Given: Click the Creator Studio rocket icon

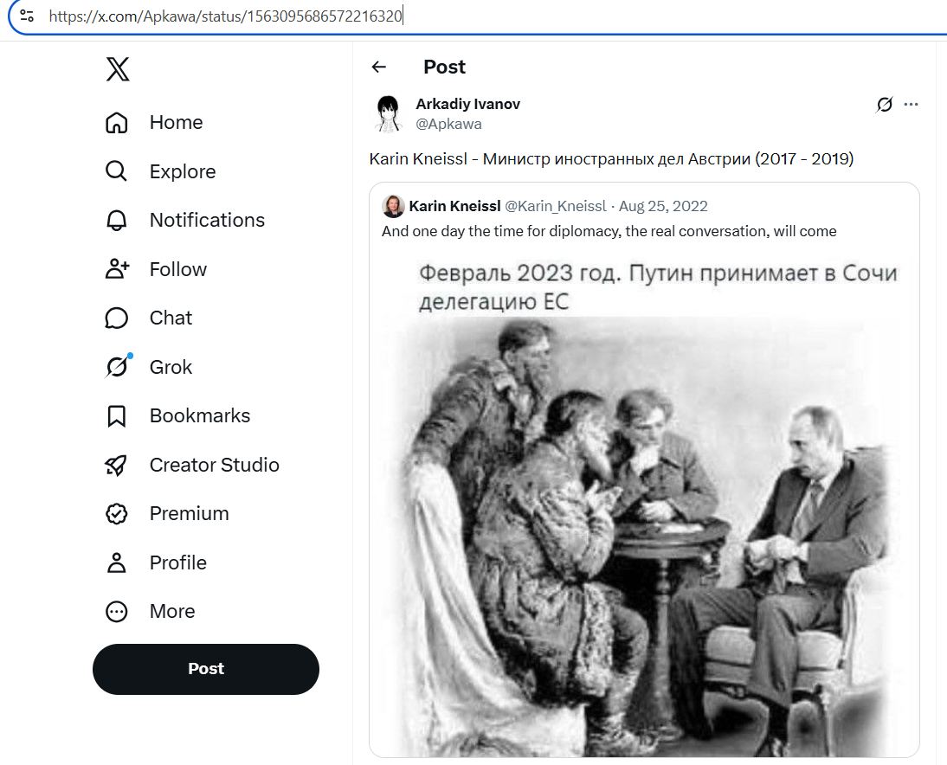Looking at the screenshot, I should pyautogui.click(x=117, y=465).
